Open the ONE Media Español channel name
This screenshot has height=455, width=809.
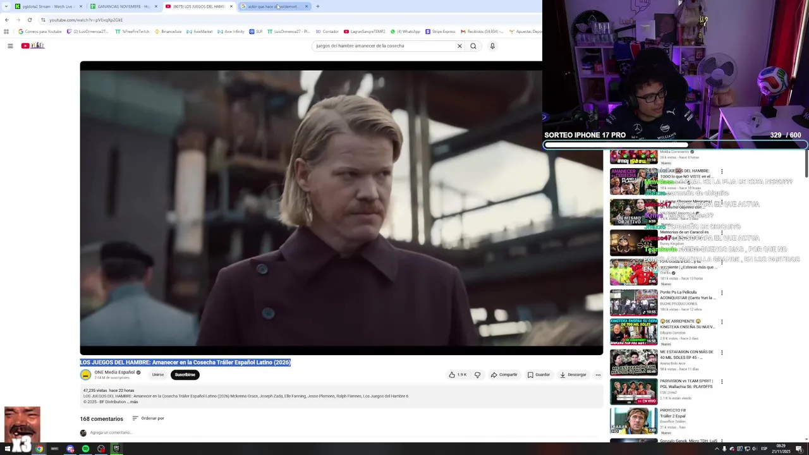click(114, 372)
